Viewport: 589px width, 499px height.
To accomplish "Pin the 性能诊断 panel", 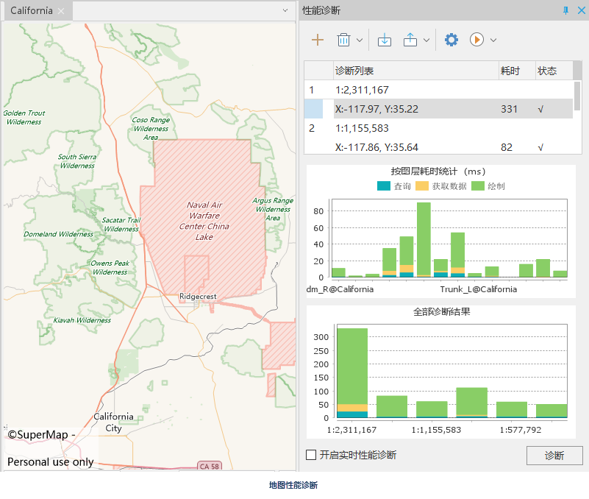I will click(x=565, y=10).
